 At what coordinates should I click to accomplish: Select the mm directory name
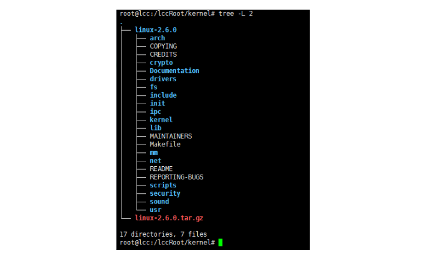coord(153,152)
